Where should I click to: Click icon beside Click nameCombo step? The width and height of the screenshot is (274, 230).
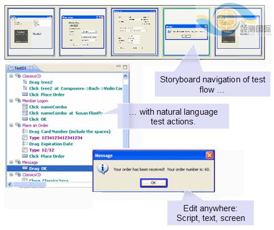[25, 107]
